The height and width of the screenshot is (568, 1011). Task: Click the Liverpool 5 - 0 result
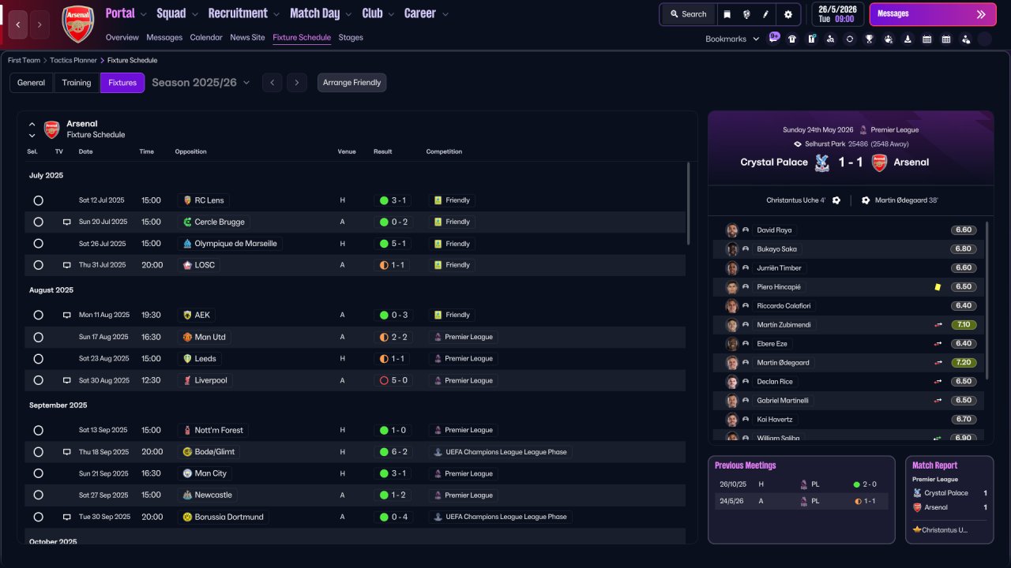pos(393,380)
